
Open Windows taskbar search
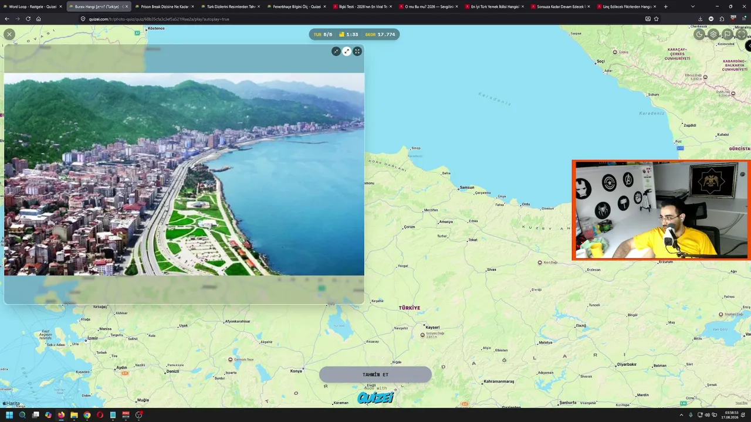coord(22,415)
